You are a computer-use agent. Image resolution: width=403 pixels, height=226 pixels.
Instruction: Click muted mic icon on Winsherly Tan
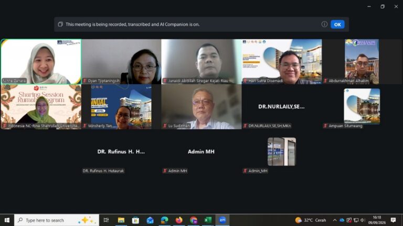85,126
